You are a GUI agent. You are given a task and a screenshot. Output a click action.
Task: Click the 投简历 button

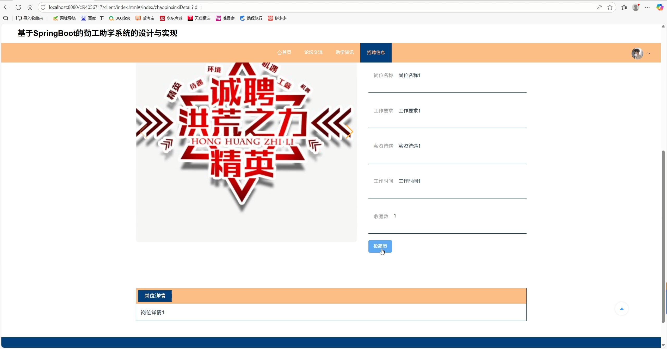click(x=380, y=246)
